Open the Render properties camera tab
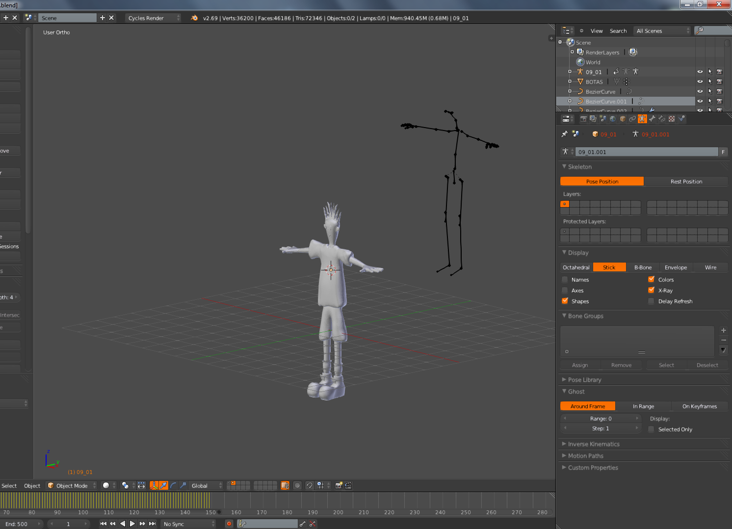 [x=583, y=119]
